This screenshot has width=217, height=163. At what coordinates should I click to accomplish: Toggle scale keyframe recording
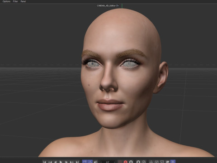pos(162,162)
